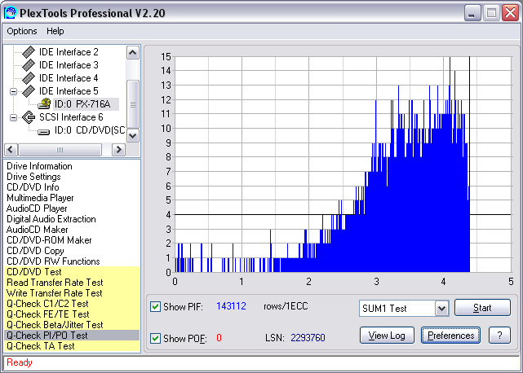
Task: Click the SCSI Interface 6 icon
Action: tap(29, 117)
